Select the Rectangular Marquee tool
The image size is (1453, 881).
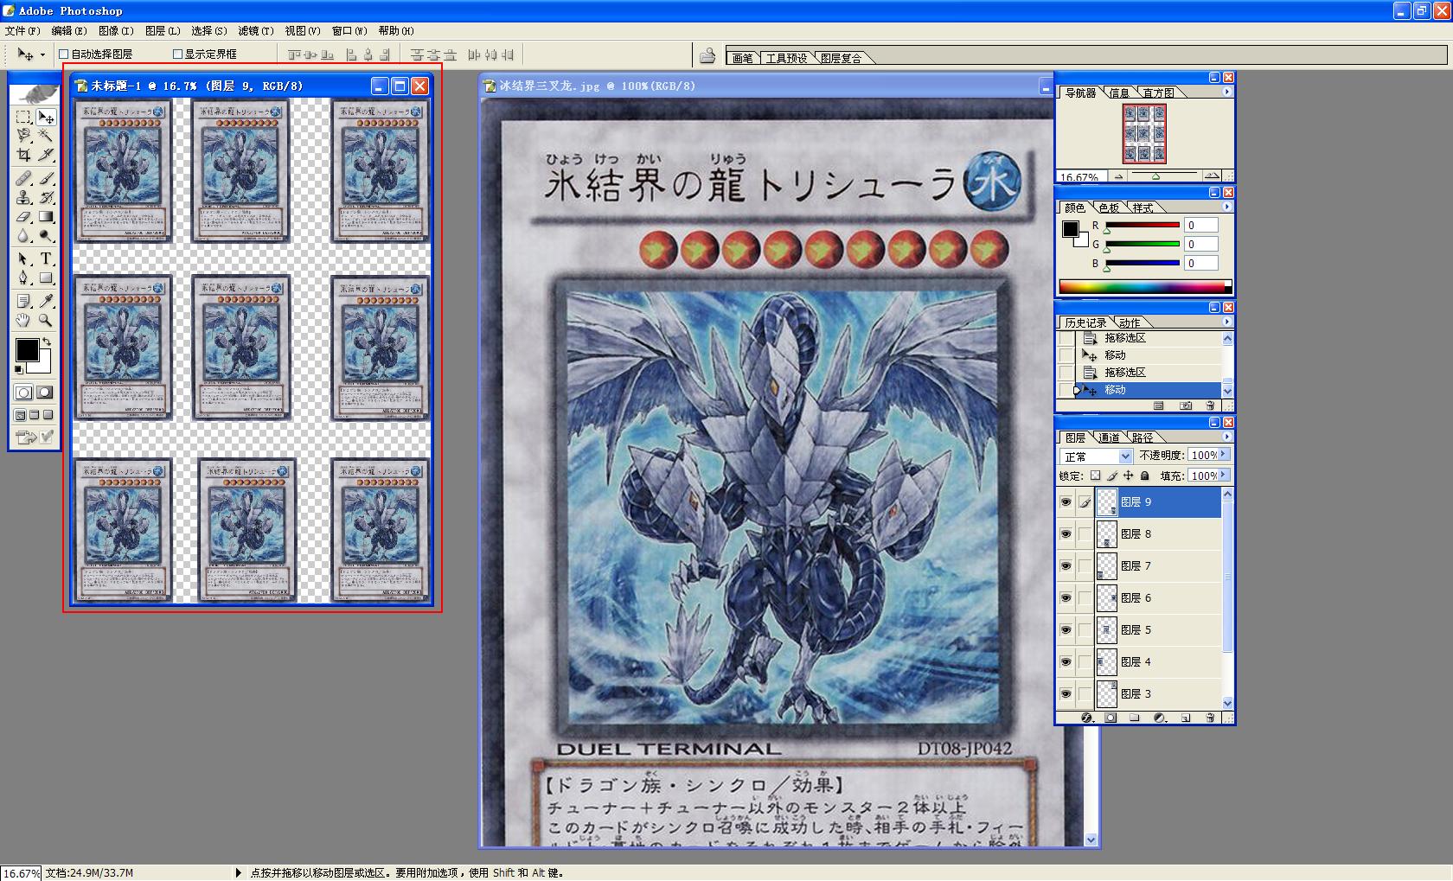point(23,117)
